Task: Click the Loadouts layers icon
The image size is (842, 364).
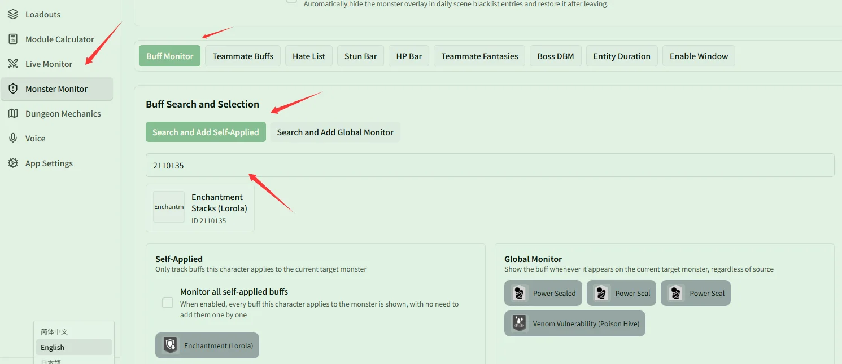Action: point(13,14)
